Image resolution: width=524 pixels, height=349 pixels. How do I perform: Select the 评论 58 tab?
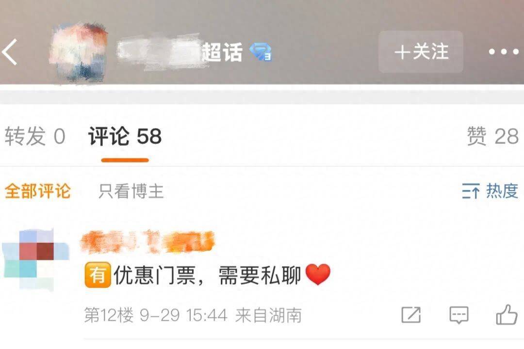125,136
